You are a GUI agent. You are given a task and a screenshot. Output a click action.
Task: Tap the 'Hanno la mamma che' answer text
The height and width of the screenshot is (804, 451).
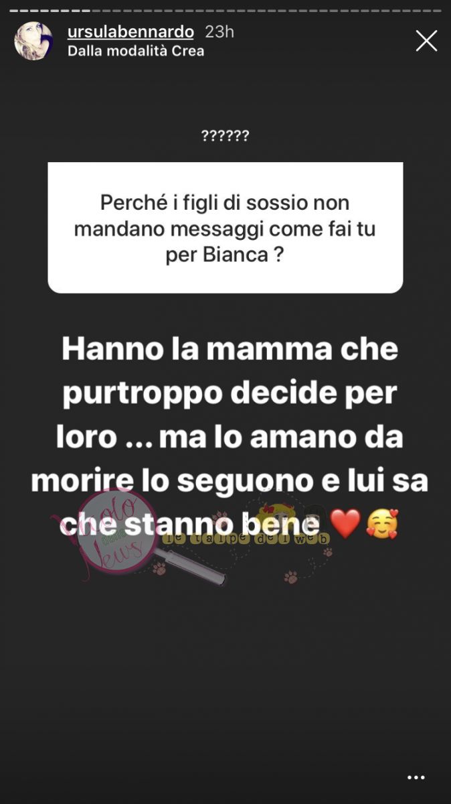[230, 349]
